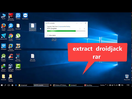The height and width of the screenshot is (99, 132).
Task: Open hide.me VPN desktop shortcut
Action: click(4, 37)
